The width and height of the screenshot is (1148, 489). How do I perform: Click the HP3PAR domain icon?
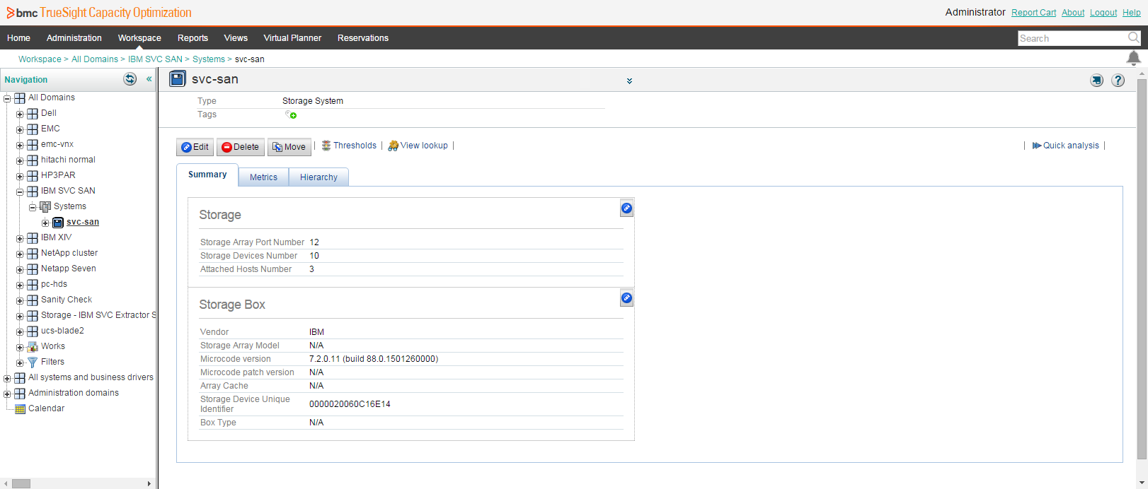pyautogui.click(x=33, y=176)
